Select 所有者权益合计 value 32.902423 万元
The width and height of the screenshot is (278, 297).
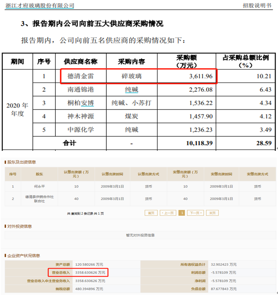[224, 265]
